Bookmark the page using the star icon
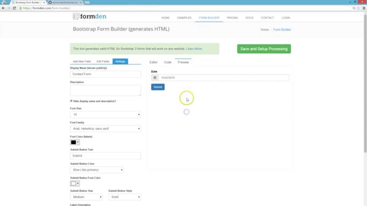 tap(358, 8)
